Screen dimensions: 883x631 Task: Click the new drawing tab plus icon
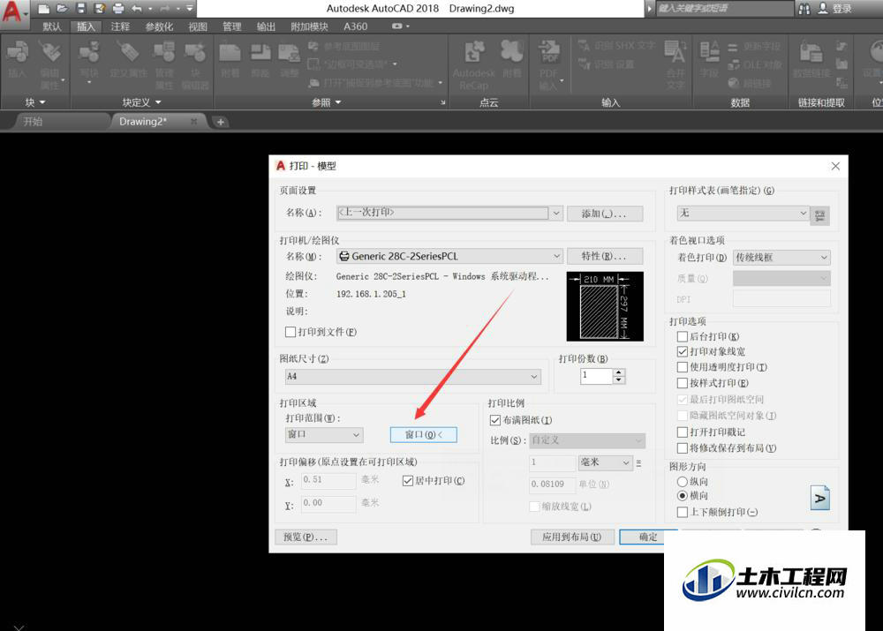(x=221, y=122)
